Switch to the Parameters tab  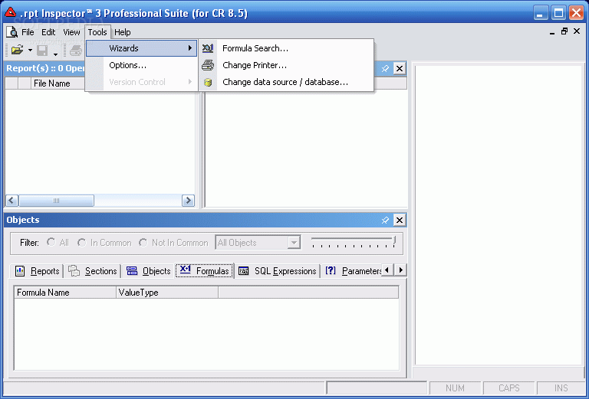(352, 271)
